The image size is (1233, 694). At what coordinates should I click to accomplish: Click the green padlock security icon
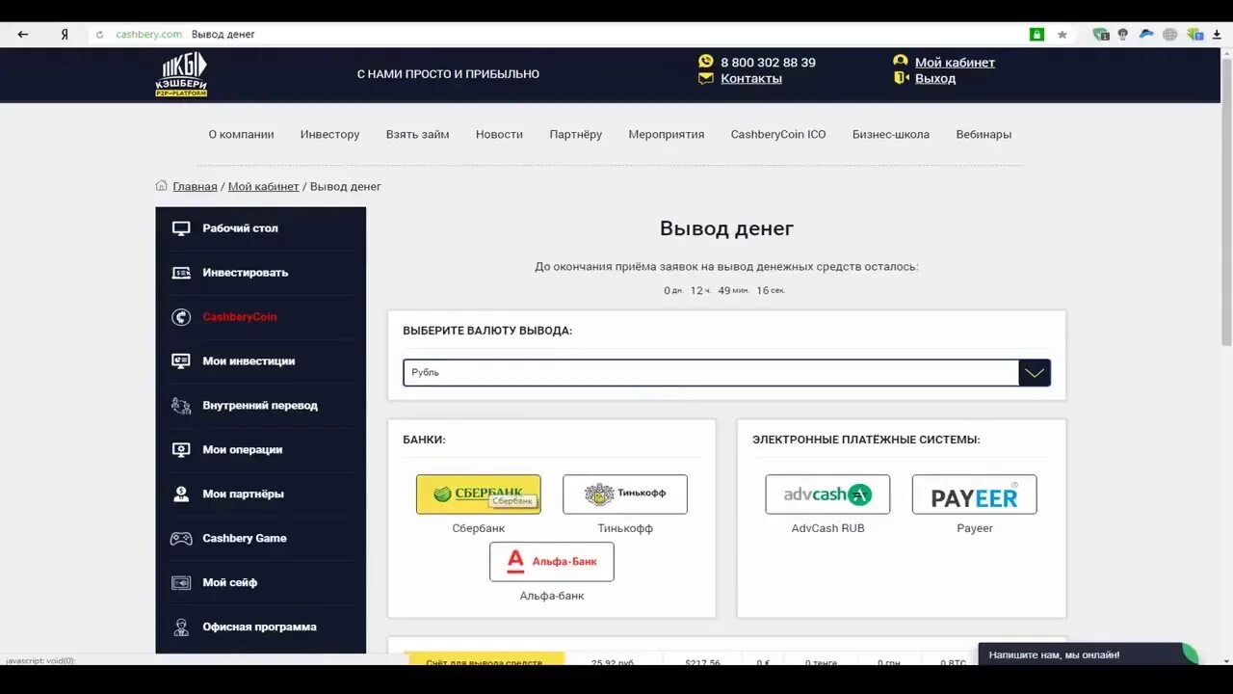(x=1036, y=34)
